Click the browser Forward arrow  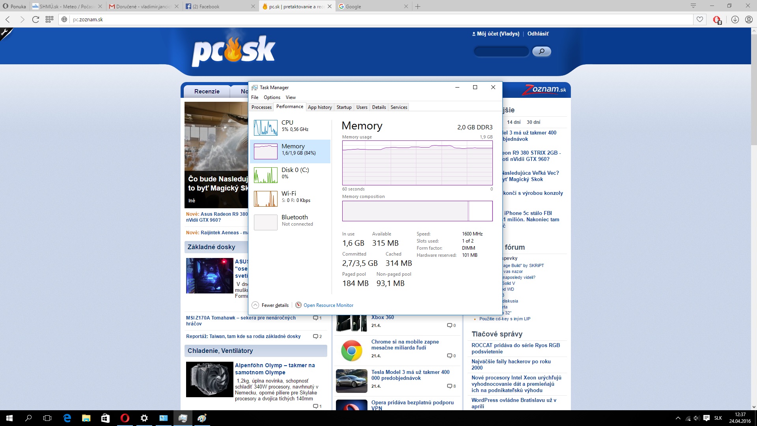tap(22, 19)
